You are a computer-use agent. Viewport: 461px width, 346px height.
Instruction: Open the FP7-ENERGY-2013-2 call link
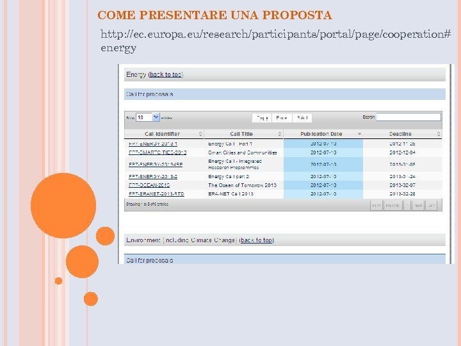pyautogui.click(x=153, y=177)
